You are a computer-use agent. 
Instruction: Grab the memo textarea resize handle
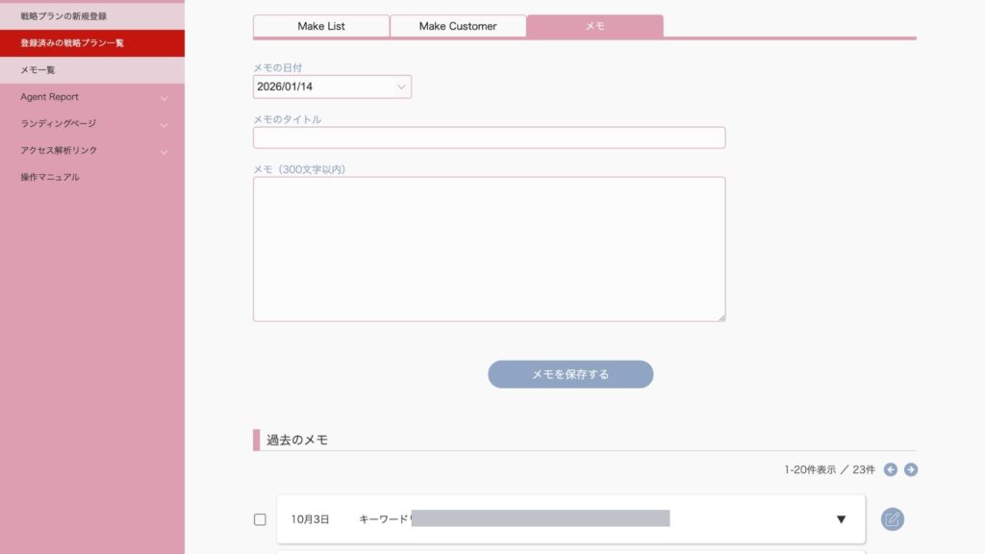pos(721,317)
